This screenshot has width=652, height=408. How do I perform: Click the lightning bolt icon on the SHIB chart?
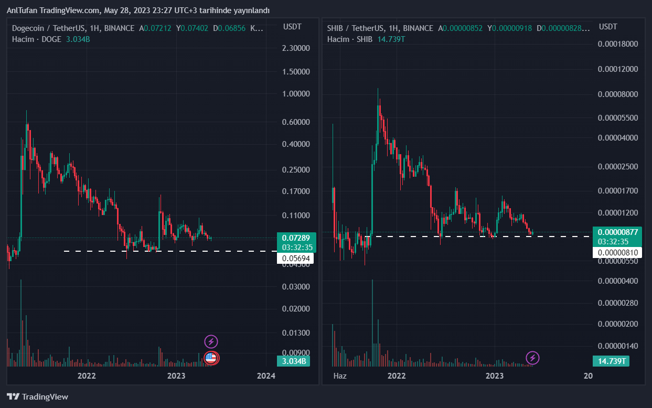coord(533,358)
